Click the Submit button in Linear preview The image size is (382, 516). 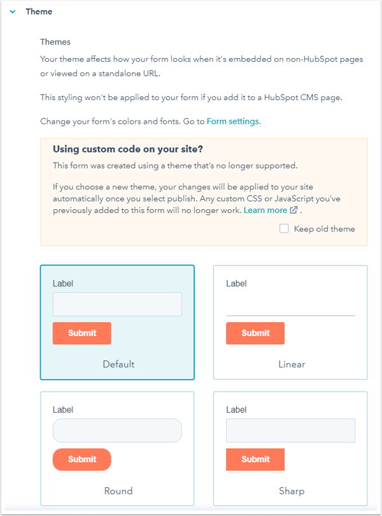[x=255, y=334]
